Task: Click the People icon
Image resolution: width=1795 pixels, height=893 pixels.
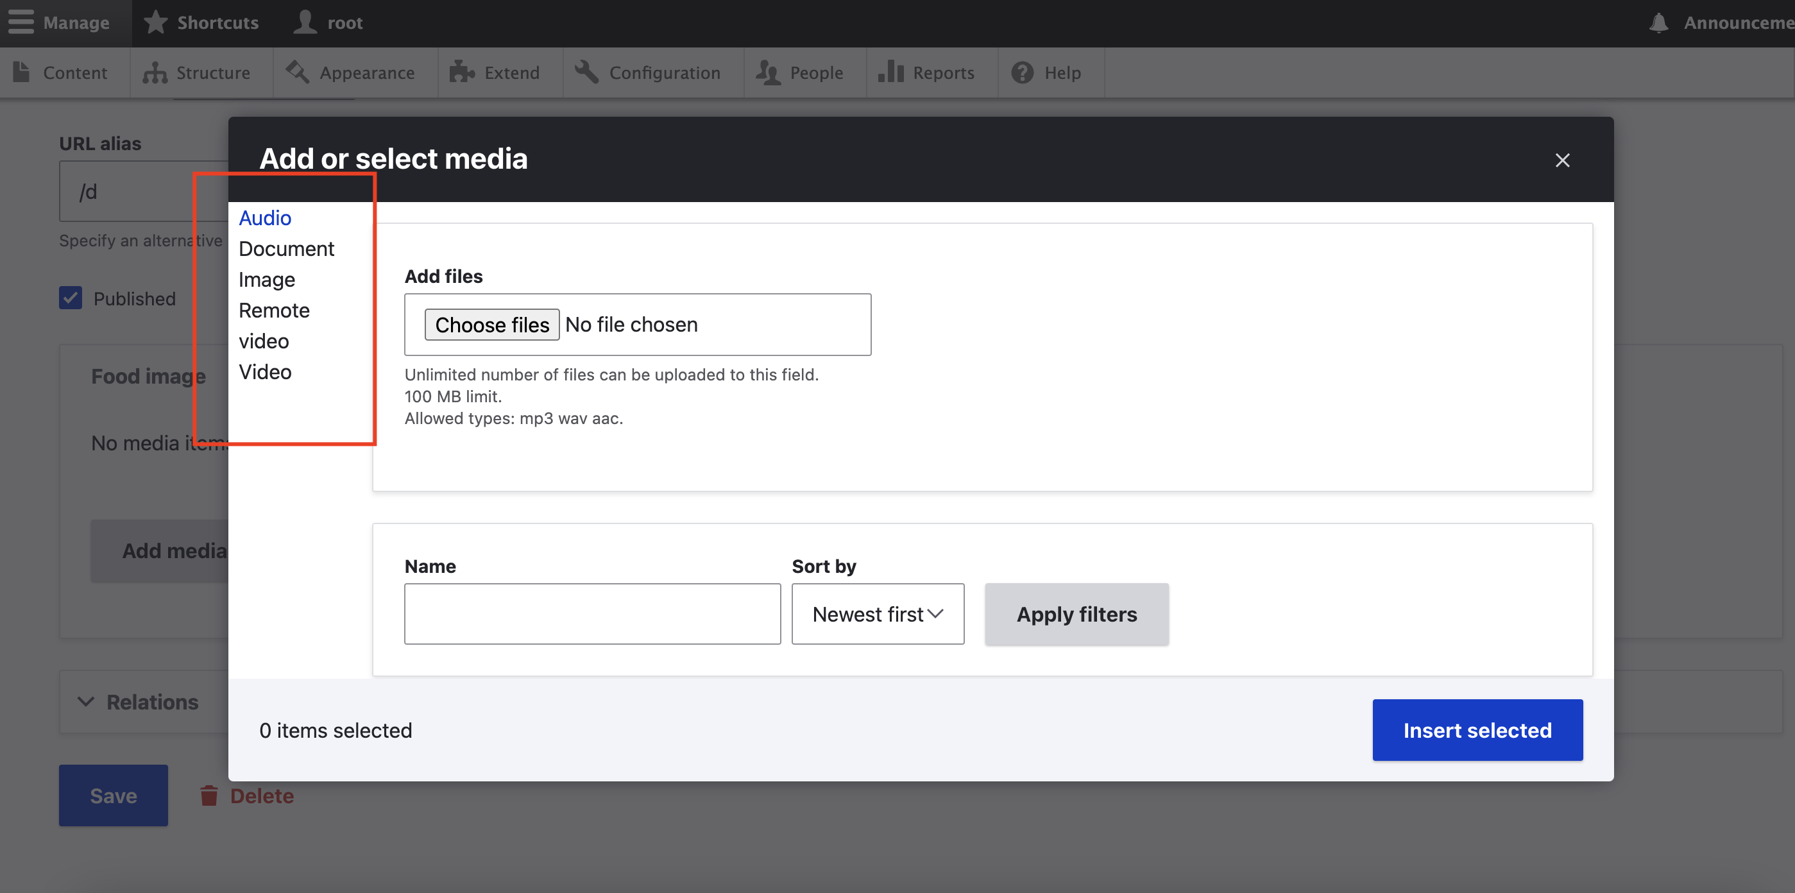Action: tap(768, 72)
